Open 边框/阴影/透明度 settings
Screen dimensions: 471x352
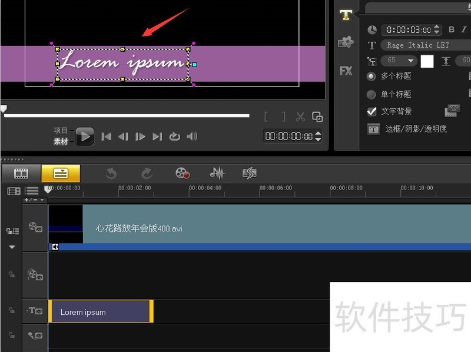[373, 129]
